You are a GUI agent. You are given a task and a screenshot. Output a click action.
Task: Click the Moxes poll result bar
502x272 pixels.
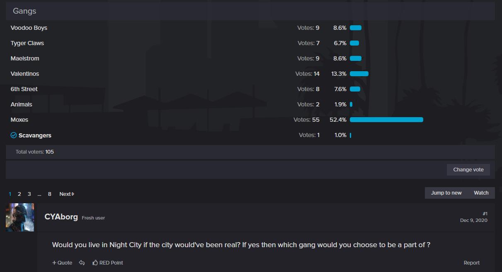[386, 120]
